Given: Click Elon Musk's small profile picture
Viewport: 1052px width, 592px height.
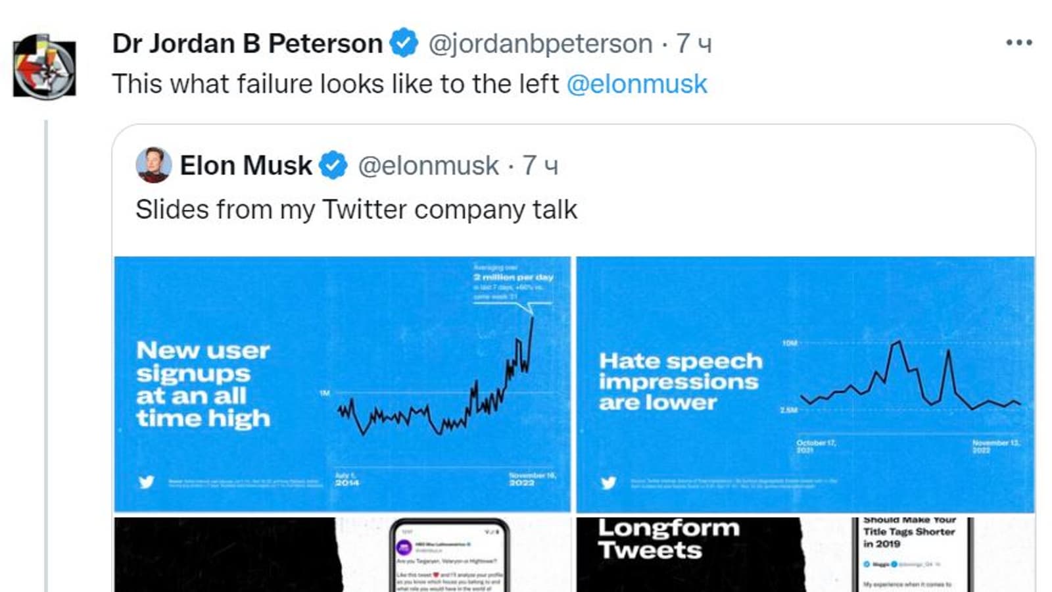Looking at the screenshot, I should [153, 165].
